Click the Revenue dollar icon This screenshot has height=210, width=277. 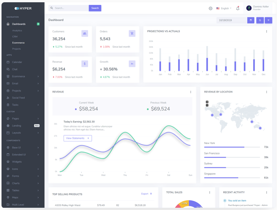tap(85, 63)
